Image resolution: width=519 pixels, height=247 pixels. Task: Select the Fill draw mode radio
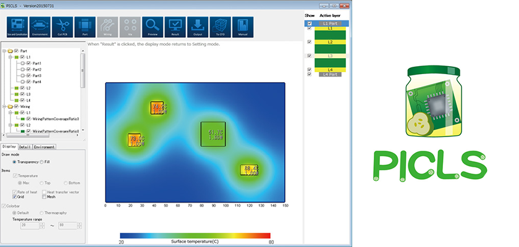tap(41, 162)
